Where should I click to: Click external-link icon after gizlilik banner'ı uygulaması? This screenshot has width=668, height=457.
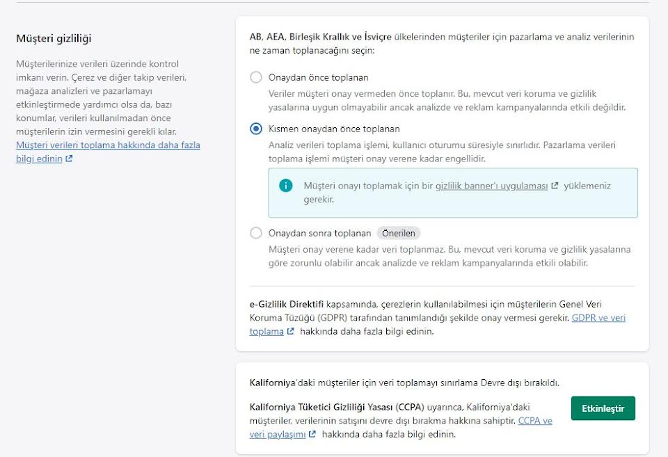(x=555, y=186)
